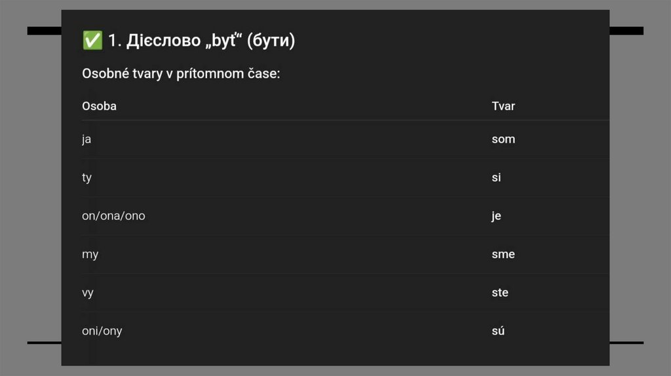671x376 pixels.
Task: Click the "on/ona/ono" table cell
Action: click(x=113, y=216)
